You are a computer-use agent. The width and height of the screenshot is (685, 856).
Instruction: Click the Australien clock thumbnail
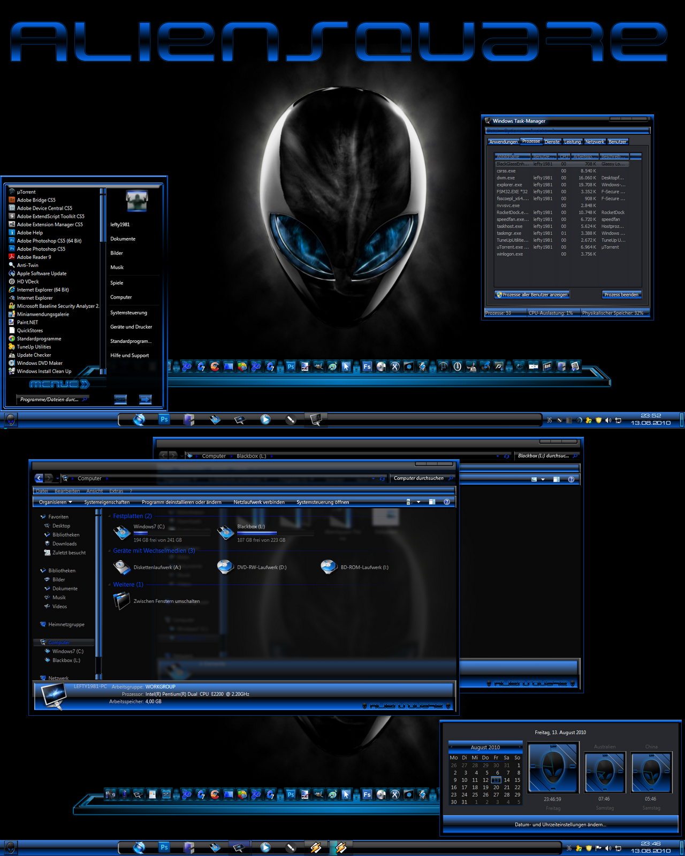(605, 773)
